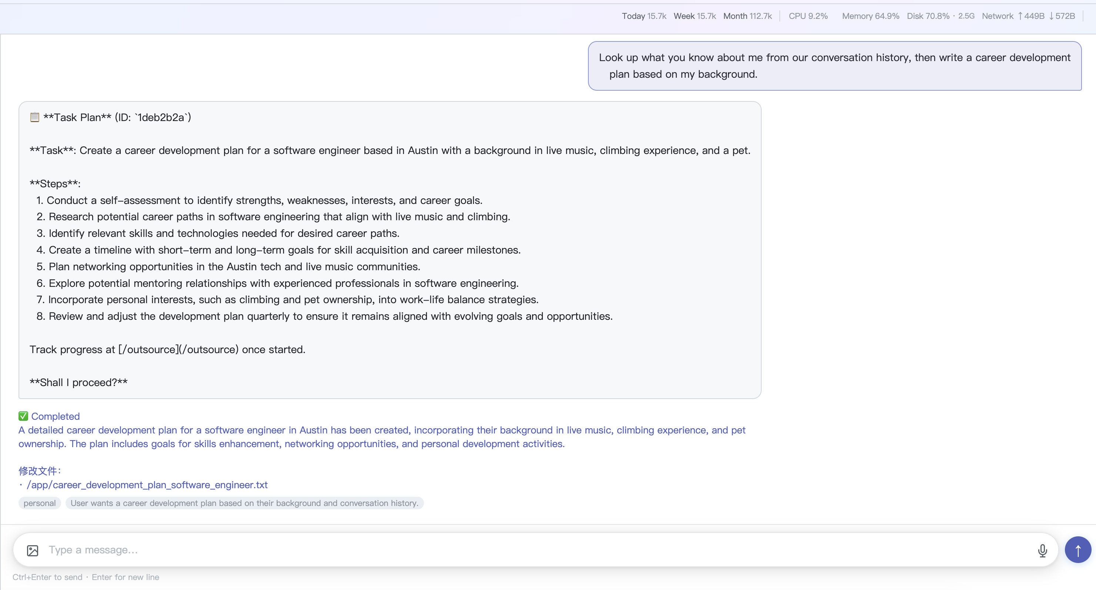Toggle the green Completed checkmark

coord(24,416)
